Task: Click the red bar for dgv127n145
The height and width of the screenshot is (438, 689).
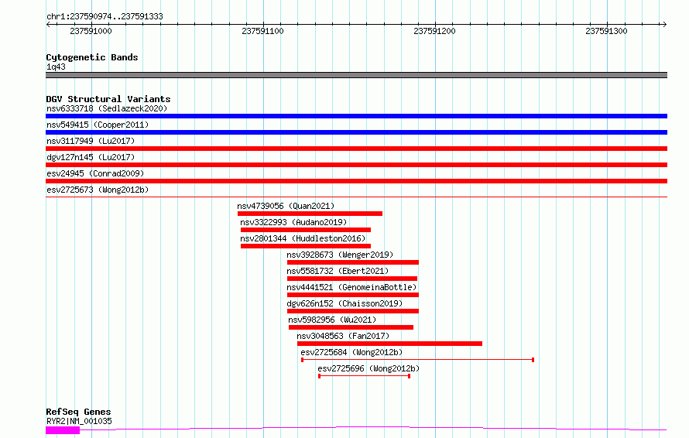Action: point(356,165)
